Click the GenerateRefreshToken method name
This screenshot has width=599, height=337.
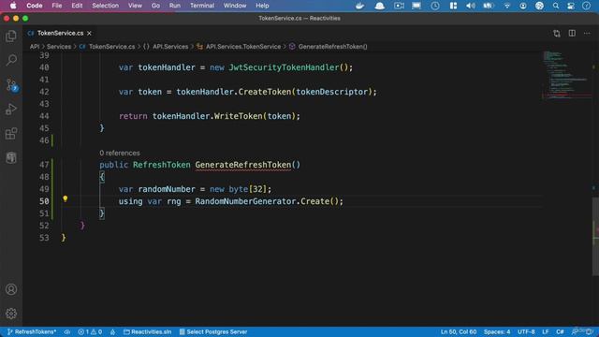tap(243, 165)
